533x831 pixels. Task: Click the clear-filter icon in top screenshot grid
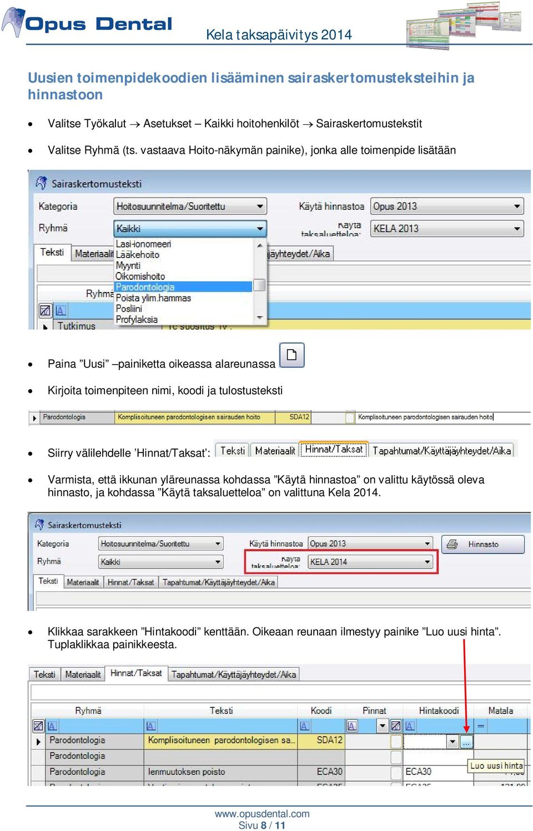(x=46, y=310)
